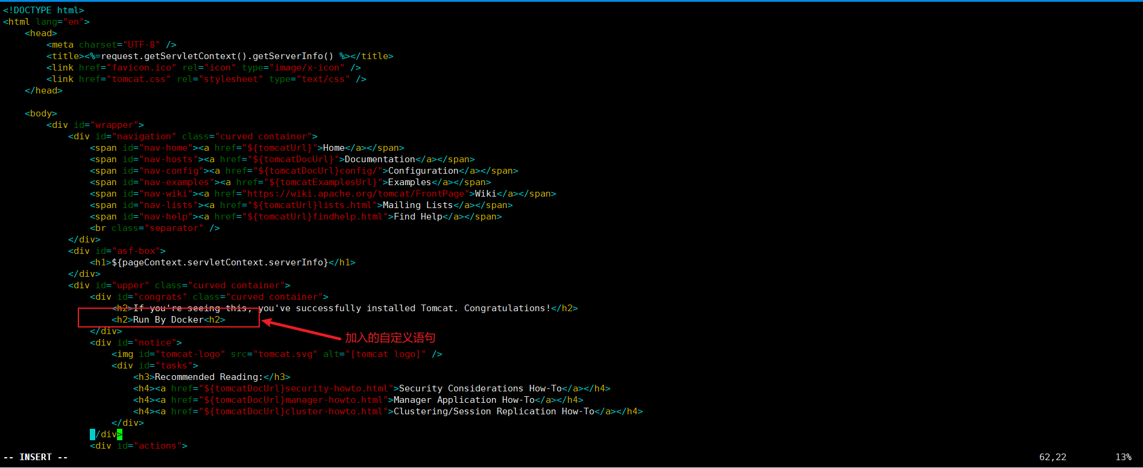Click the 13% file position indicator
Screen dimensions: 1143x468
pyautogui.click(x=1123, y=457)
